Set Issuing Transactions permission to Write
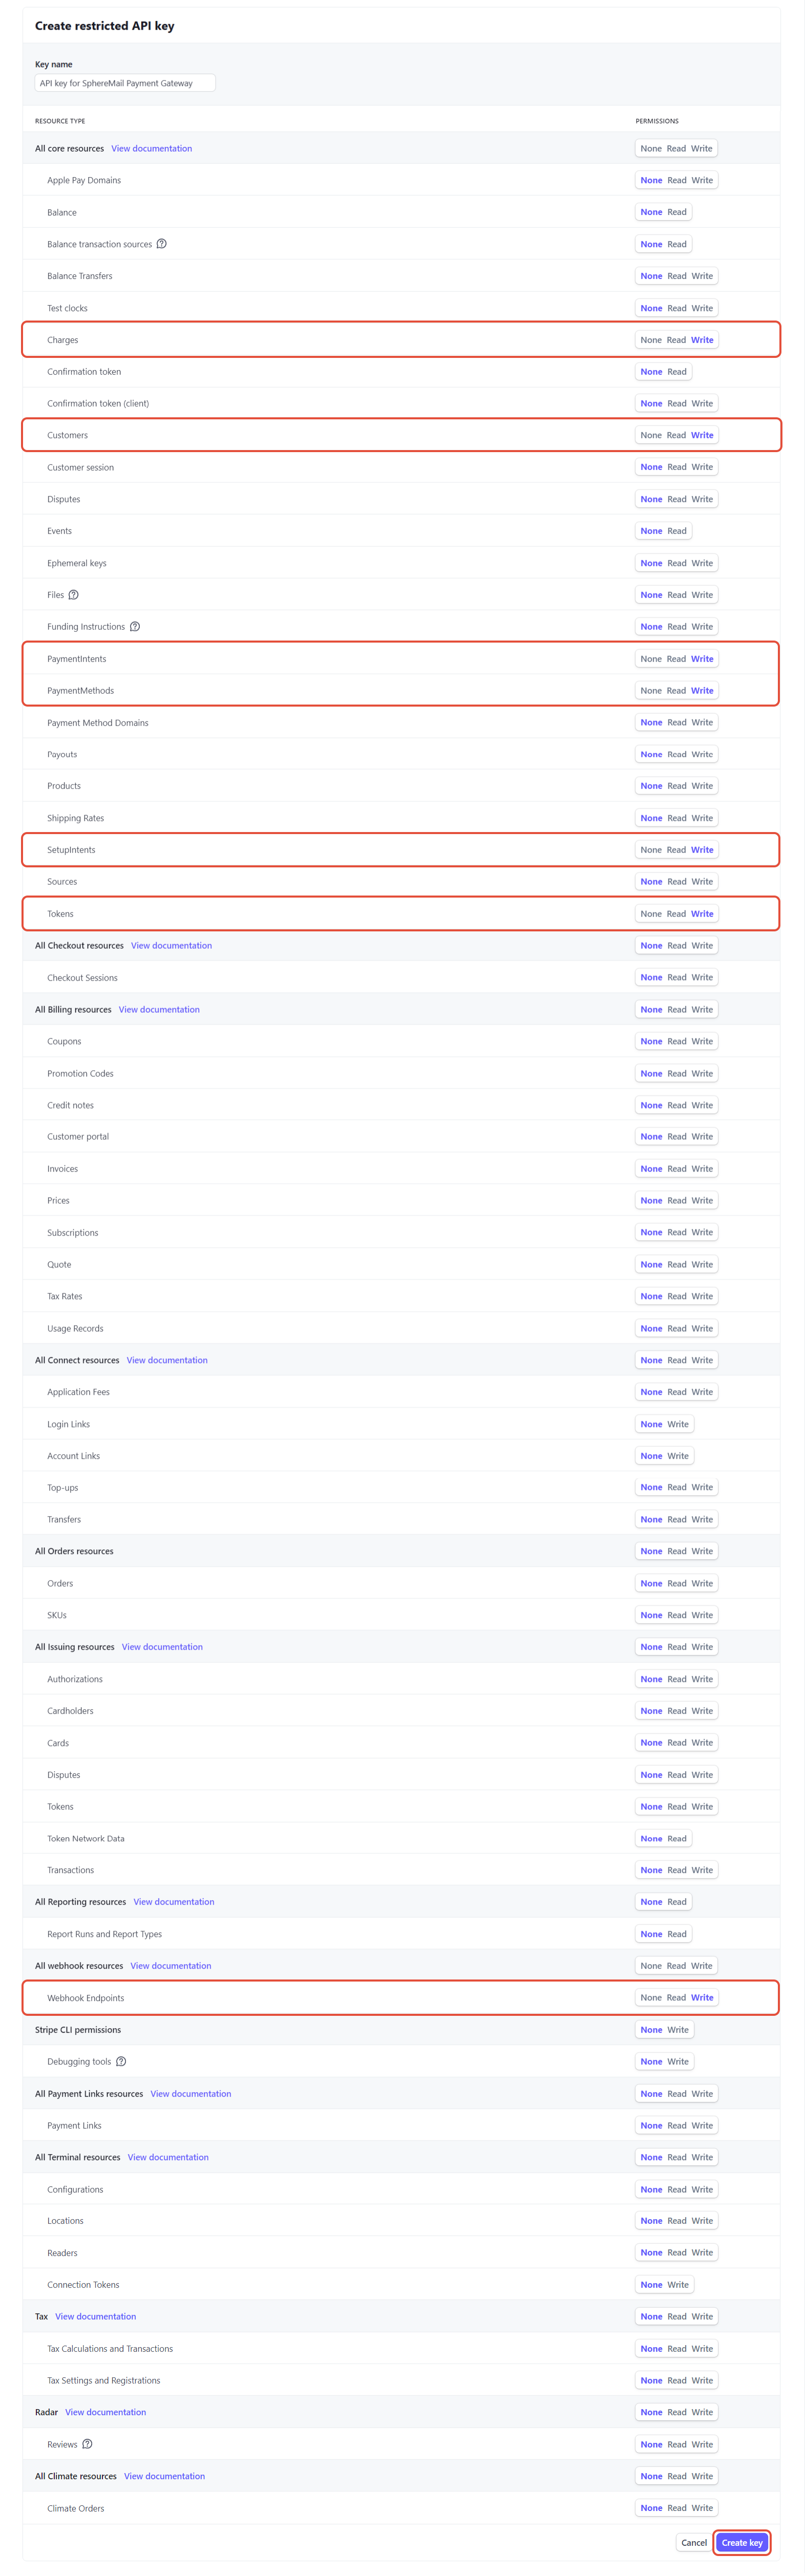The image size is (805, 2576). pyautogui.click(x=702, y=1870)
